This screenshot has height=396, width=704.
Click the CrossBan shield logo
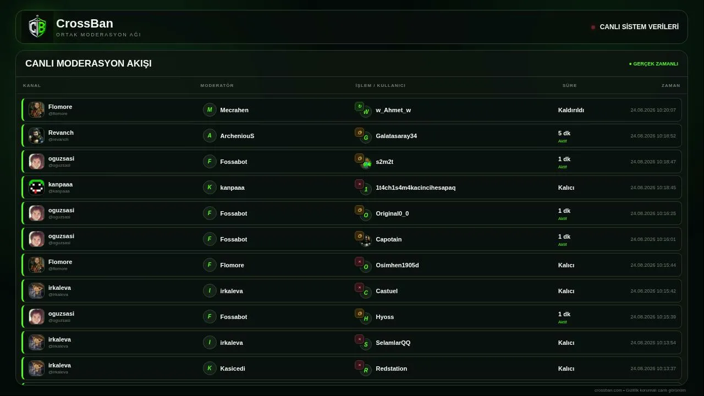[37, 27]
